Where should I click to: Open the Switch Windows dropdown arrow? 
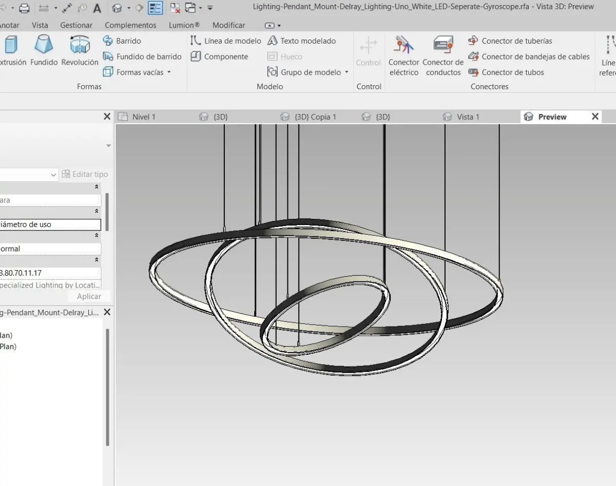200,8
